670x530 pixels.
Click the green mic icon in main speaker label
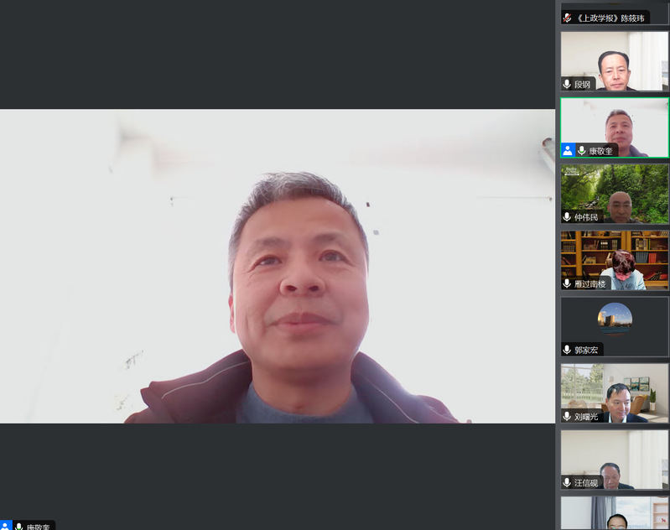point(19,526)
